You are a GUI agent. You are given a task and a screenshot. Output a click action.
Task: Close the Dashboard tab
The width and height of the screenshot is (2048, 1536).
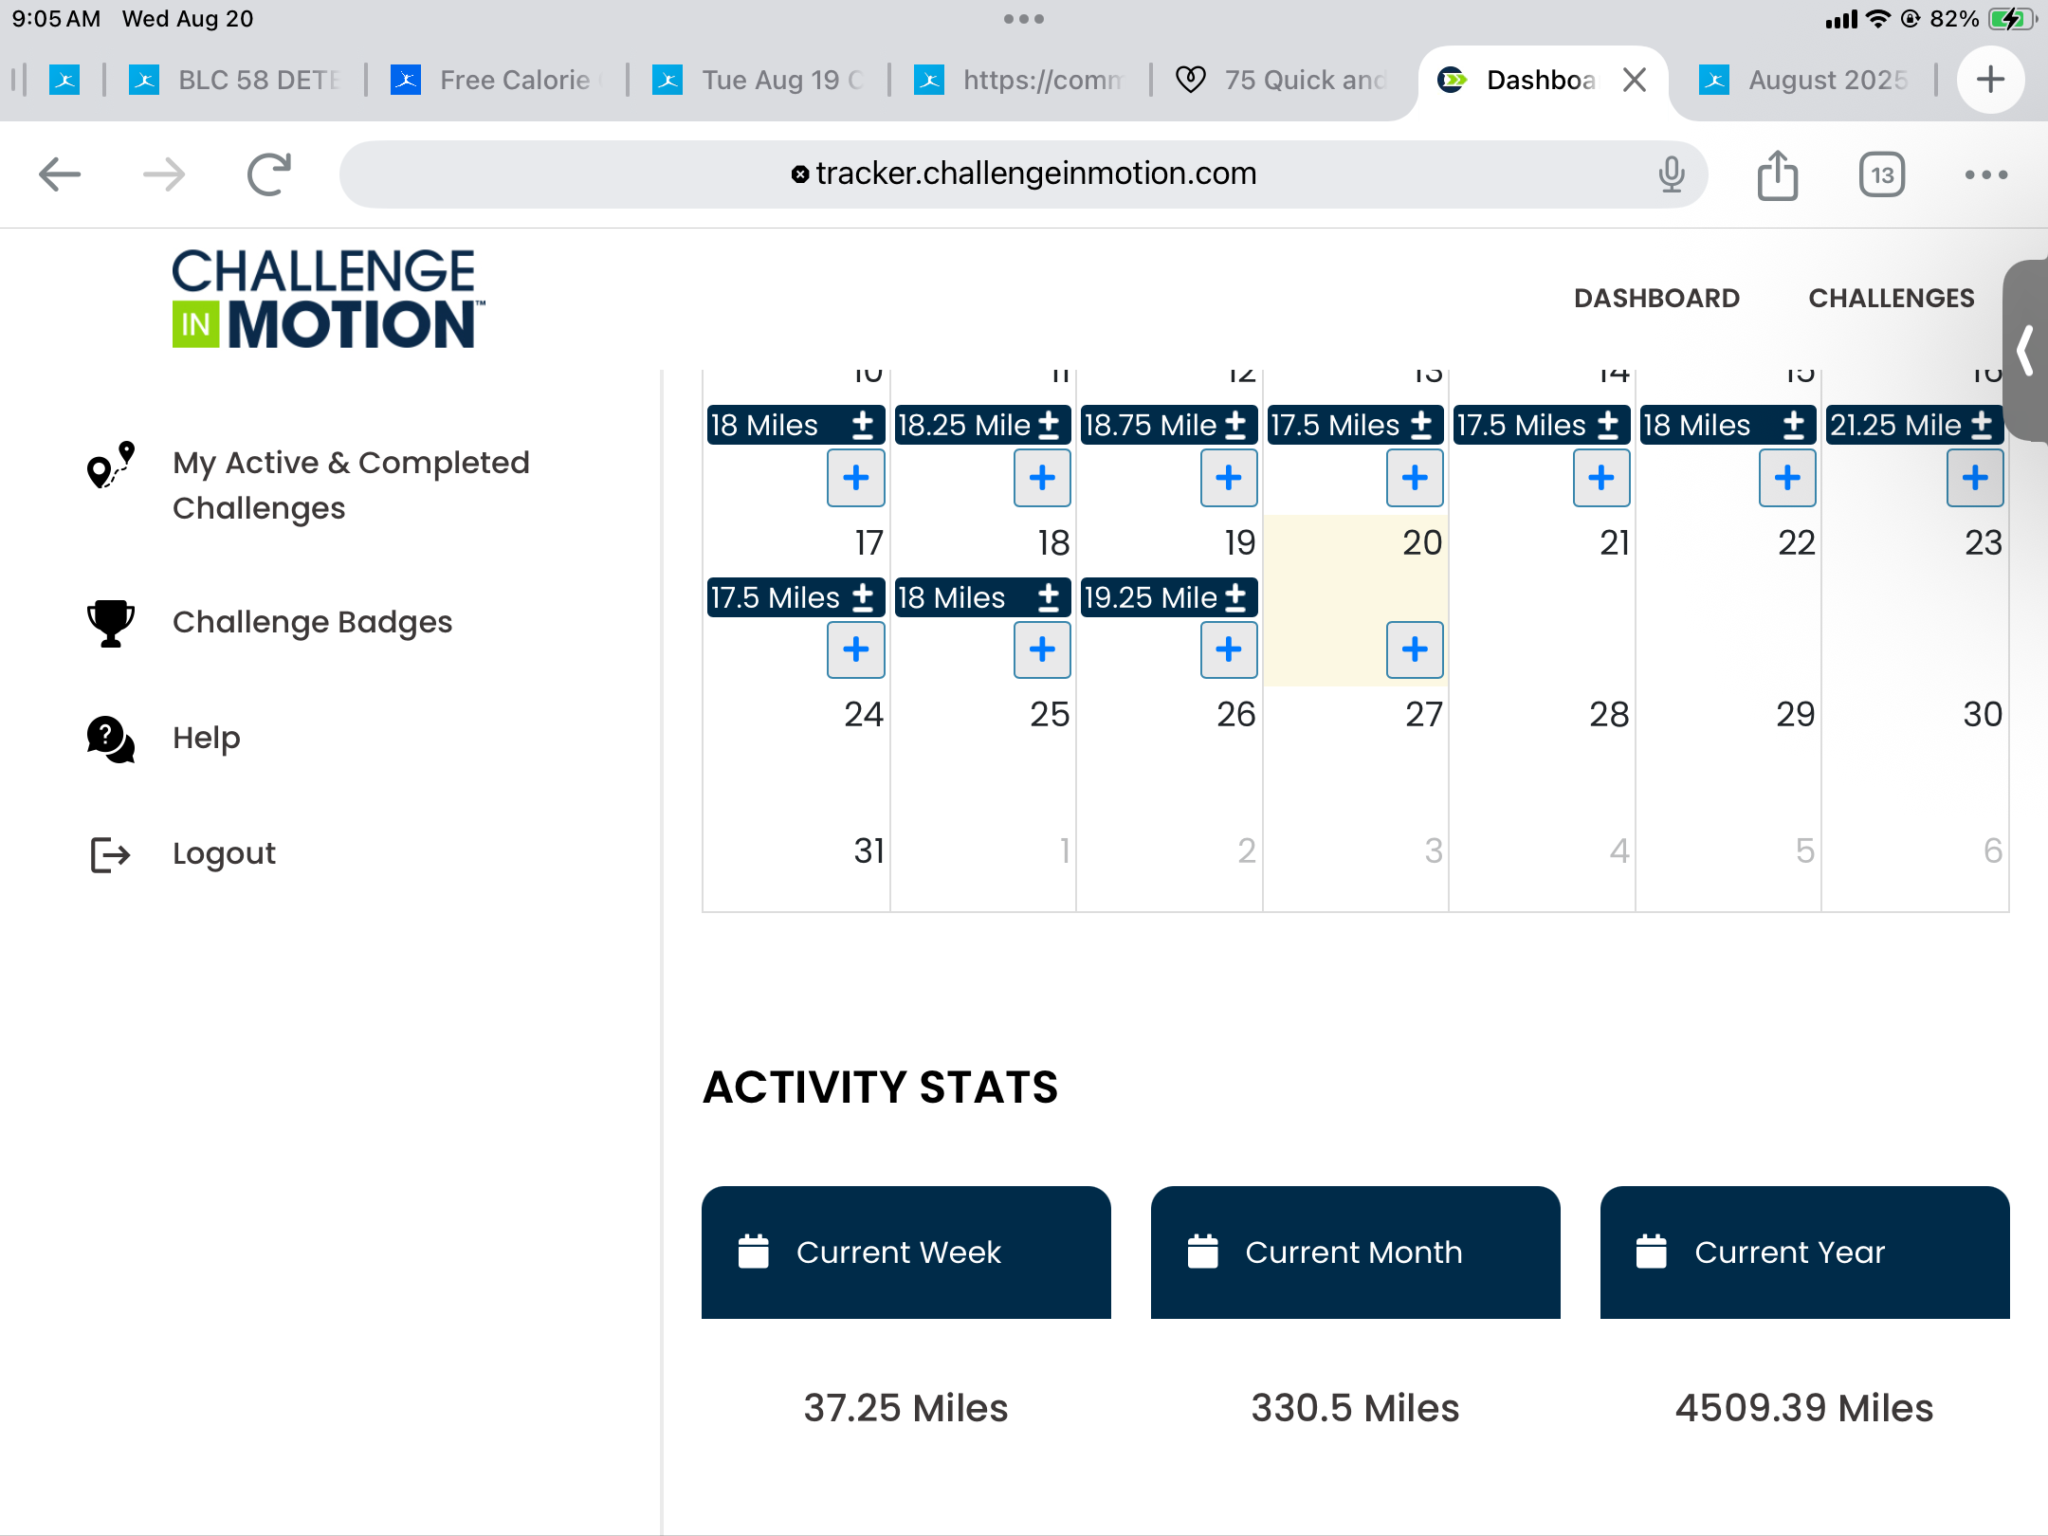[x=1635, y=80]
